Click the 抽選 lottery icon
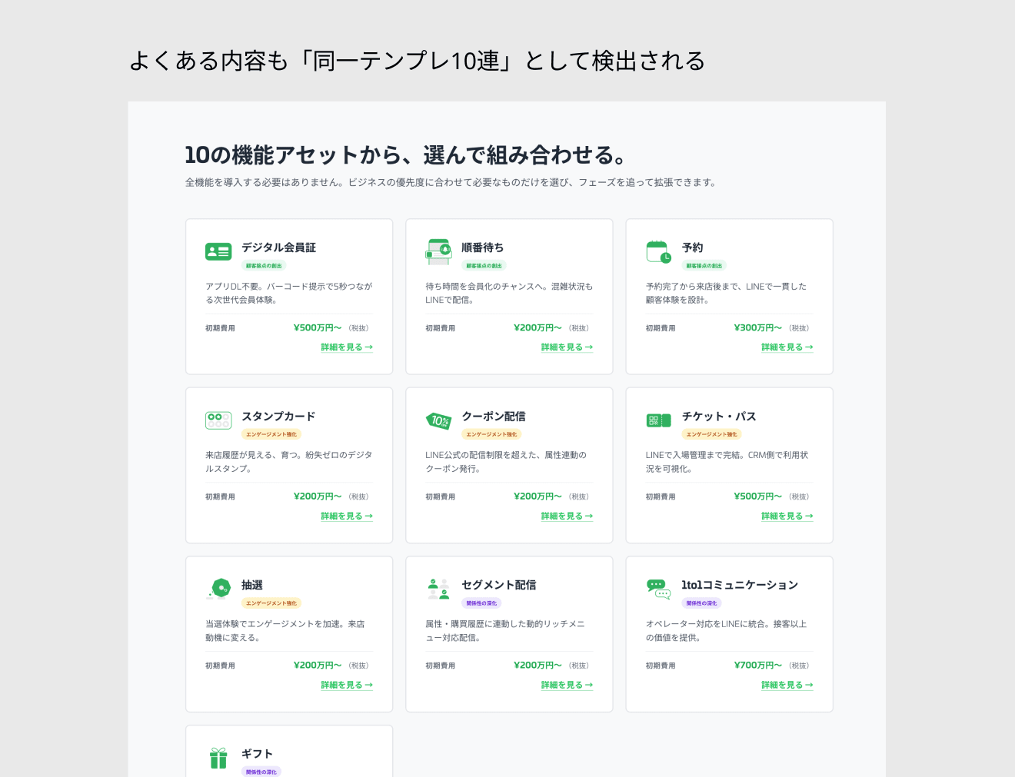Screen dimensions: 1015x777 click(x=218, y=589)
